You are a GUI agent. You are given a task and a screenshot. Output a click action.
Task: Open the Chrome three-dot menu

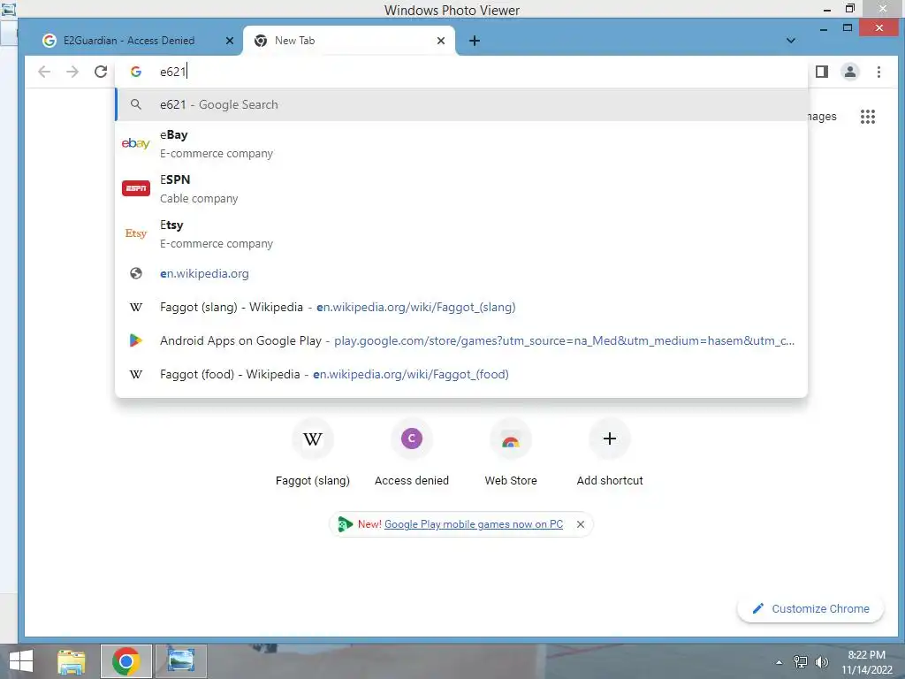point(878,72)
